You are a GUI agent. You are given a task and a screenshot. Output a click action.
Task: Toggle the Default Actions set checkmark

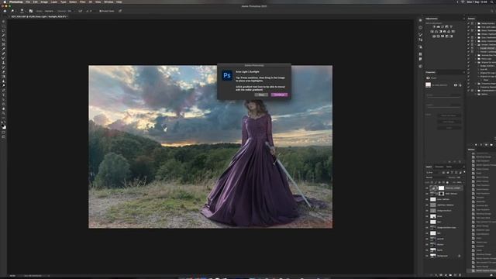[x=468, y=23]
